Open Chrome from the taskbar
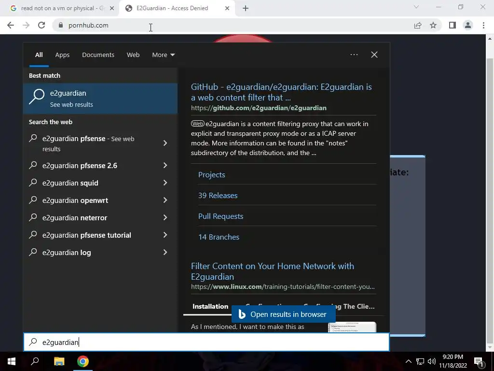Image resolution: width=494 pixels, height=371 pixels. coord(83,361)
